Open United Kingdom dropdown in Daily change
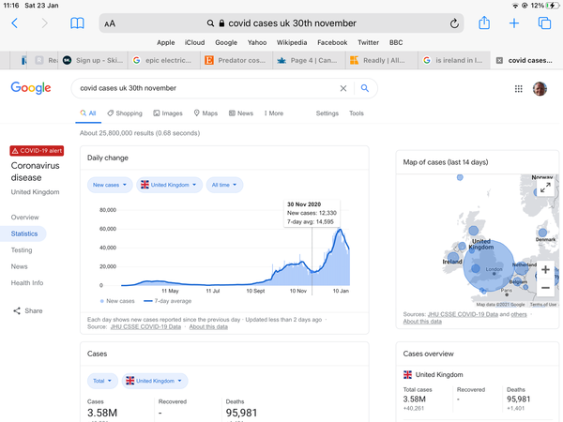563x422 pixels. (x=169, y=185)
